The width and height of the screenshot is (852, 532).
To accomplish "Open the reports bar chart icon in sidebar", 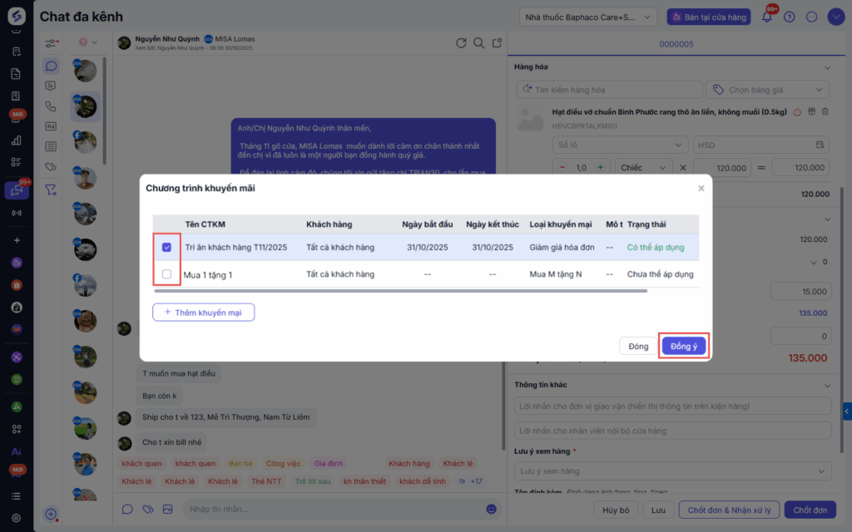I will click(x=17, y=140).
